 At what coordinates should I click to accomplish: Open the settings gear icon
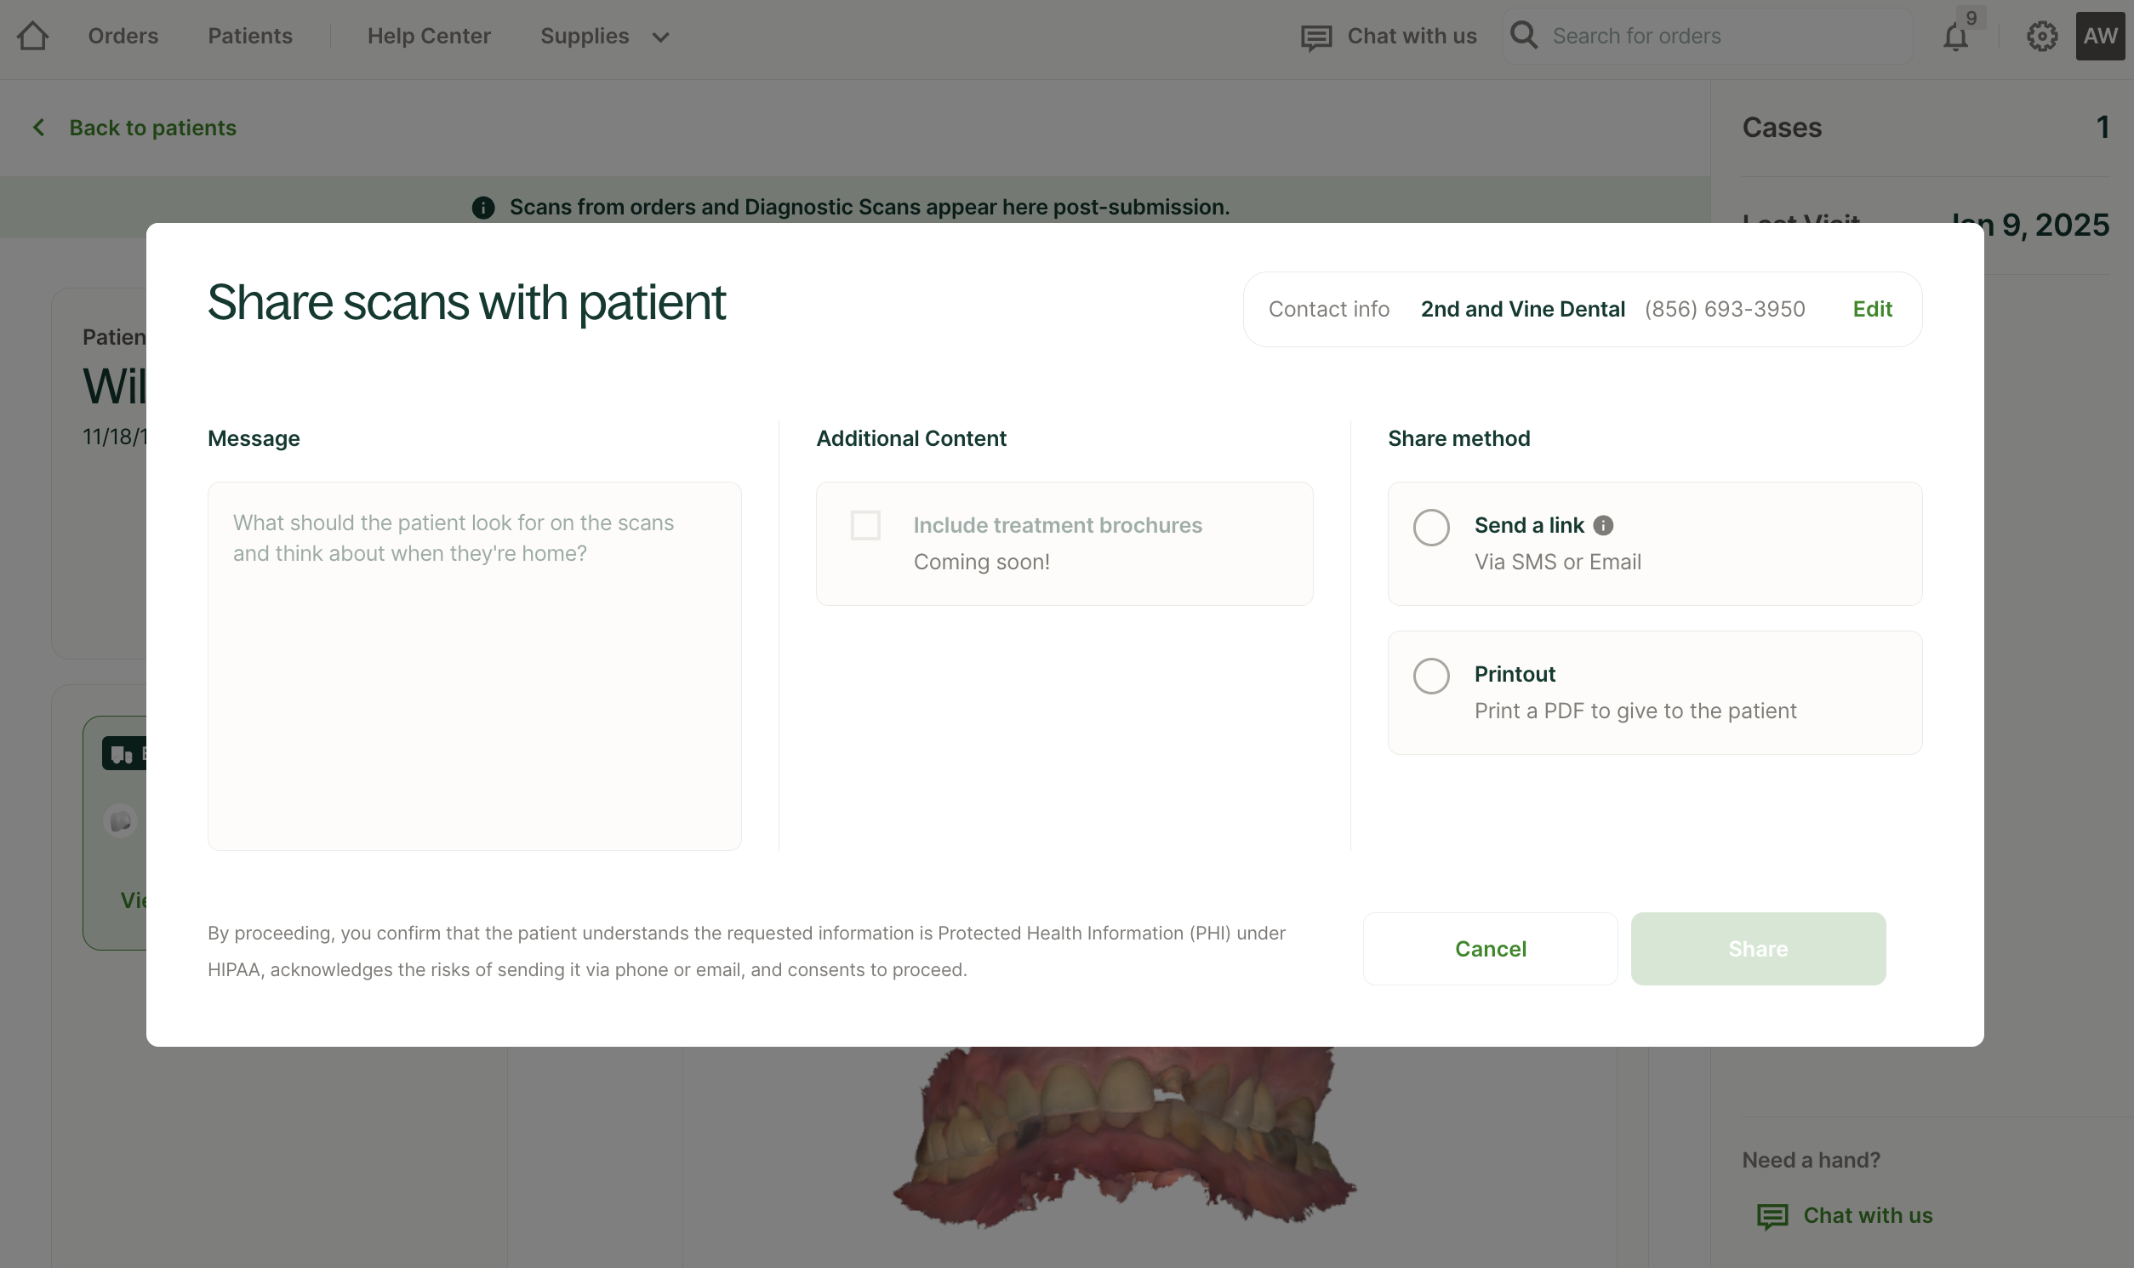coord(2042,36)
